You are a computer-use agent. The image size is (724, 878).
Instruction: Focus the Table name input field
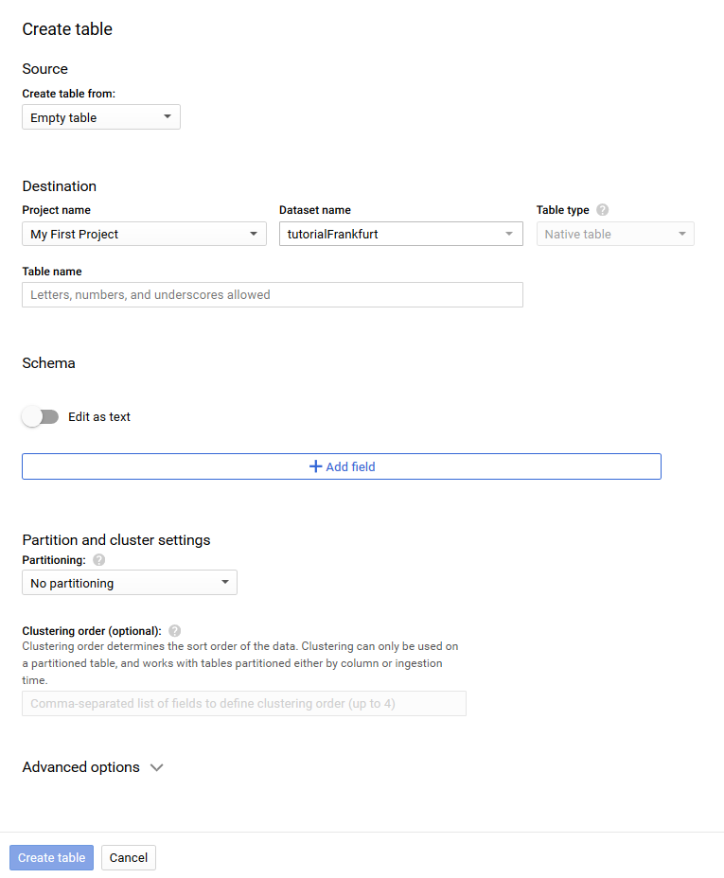pos(273,294)
